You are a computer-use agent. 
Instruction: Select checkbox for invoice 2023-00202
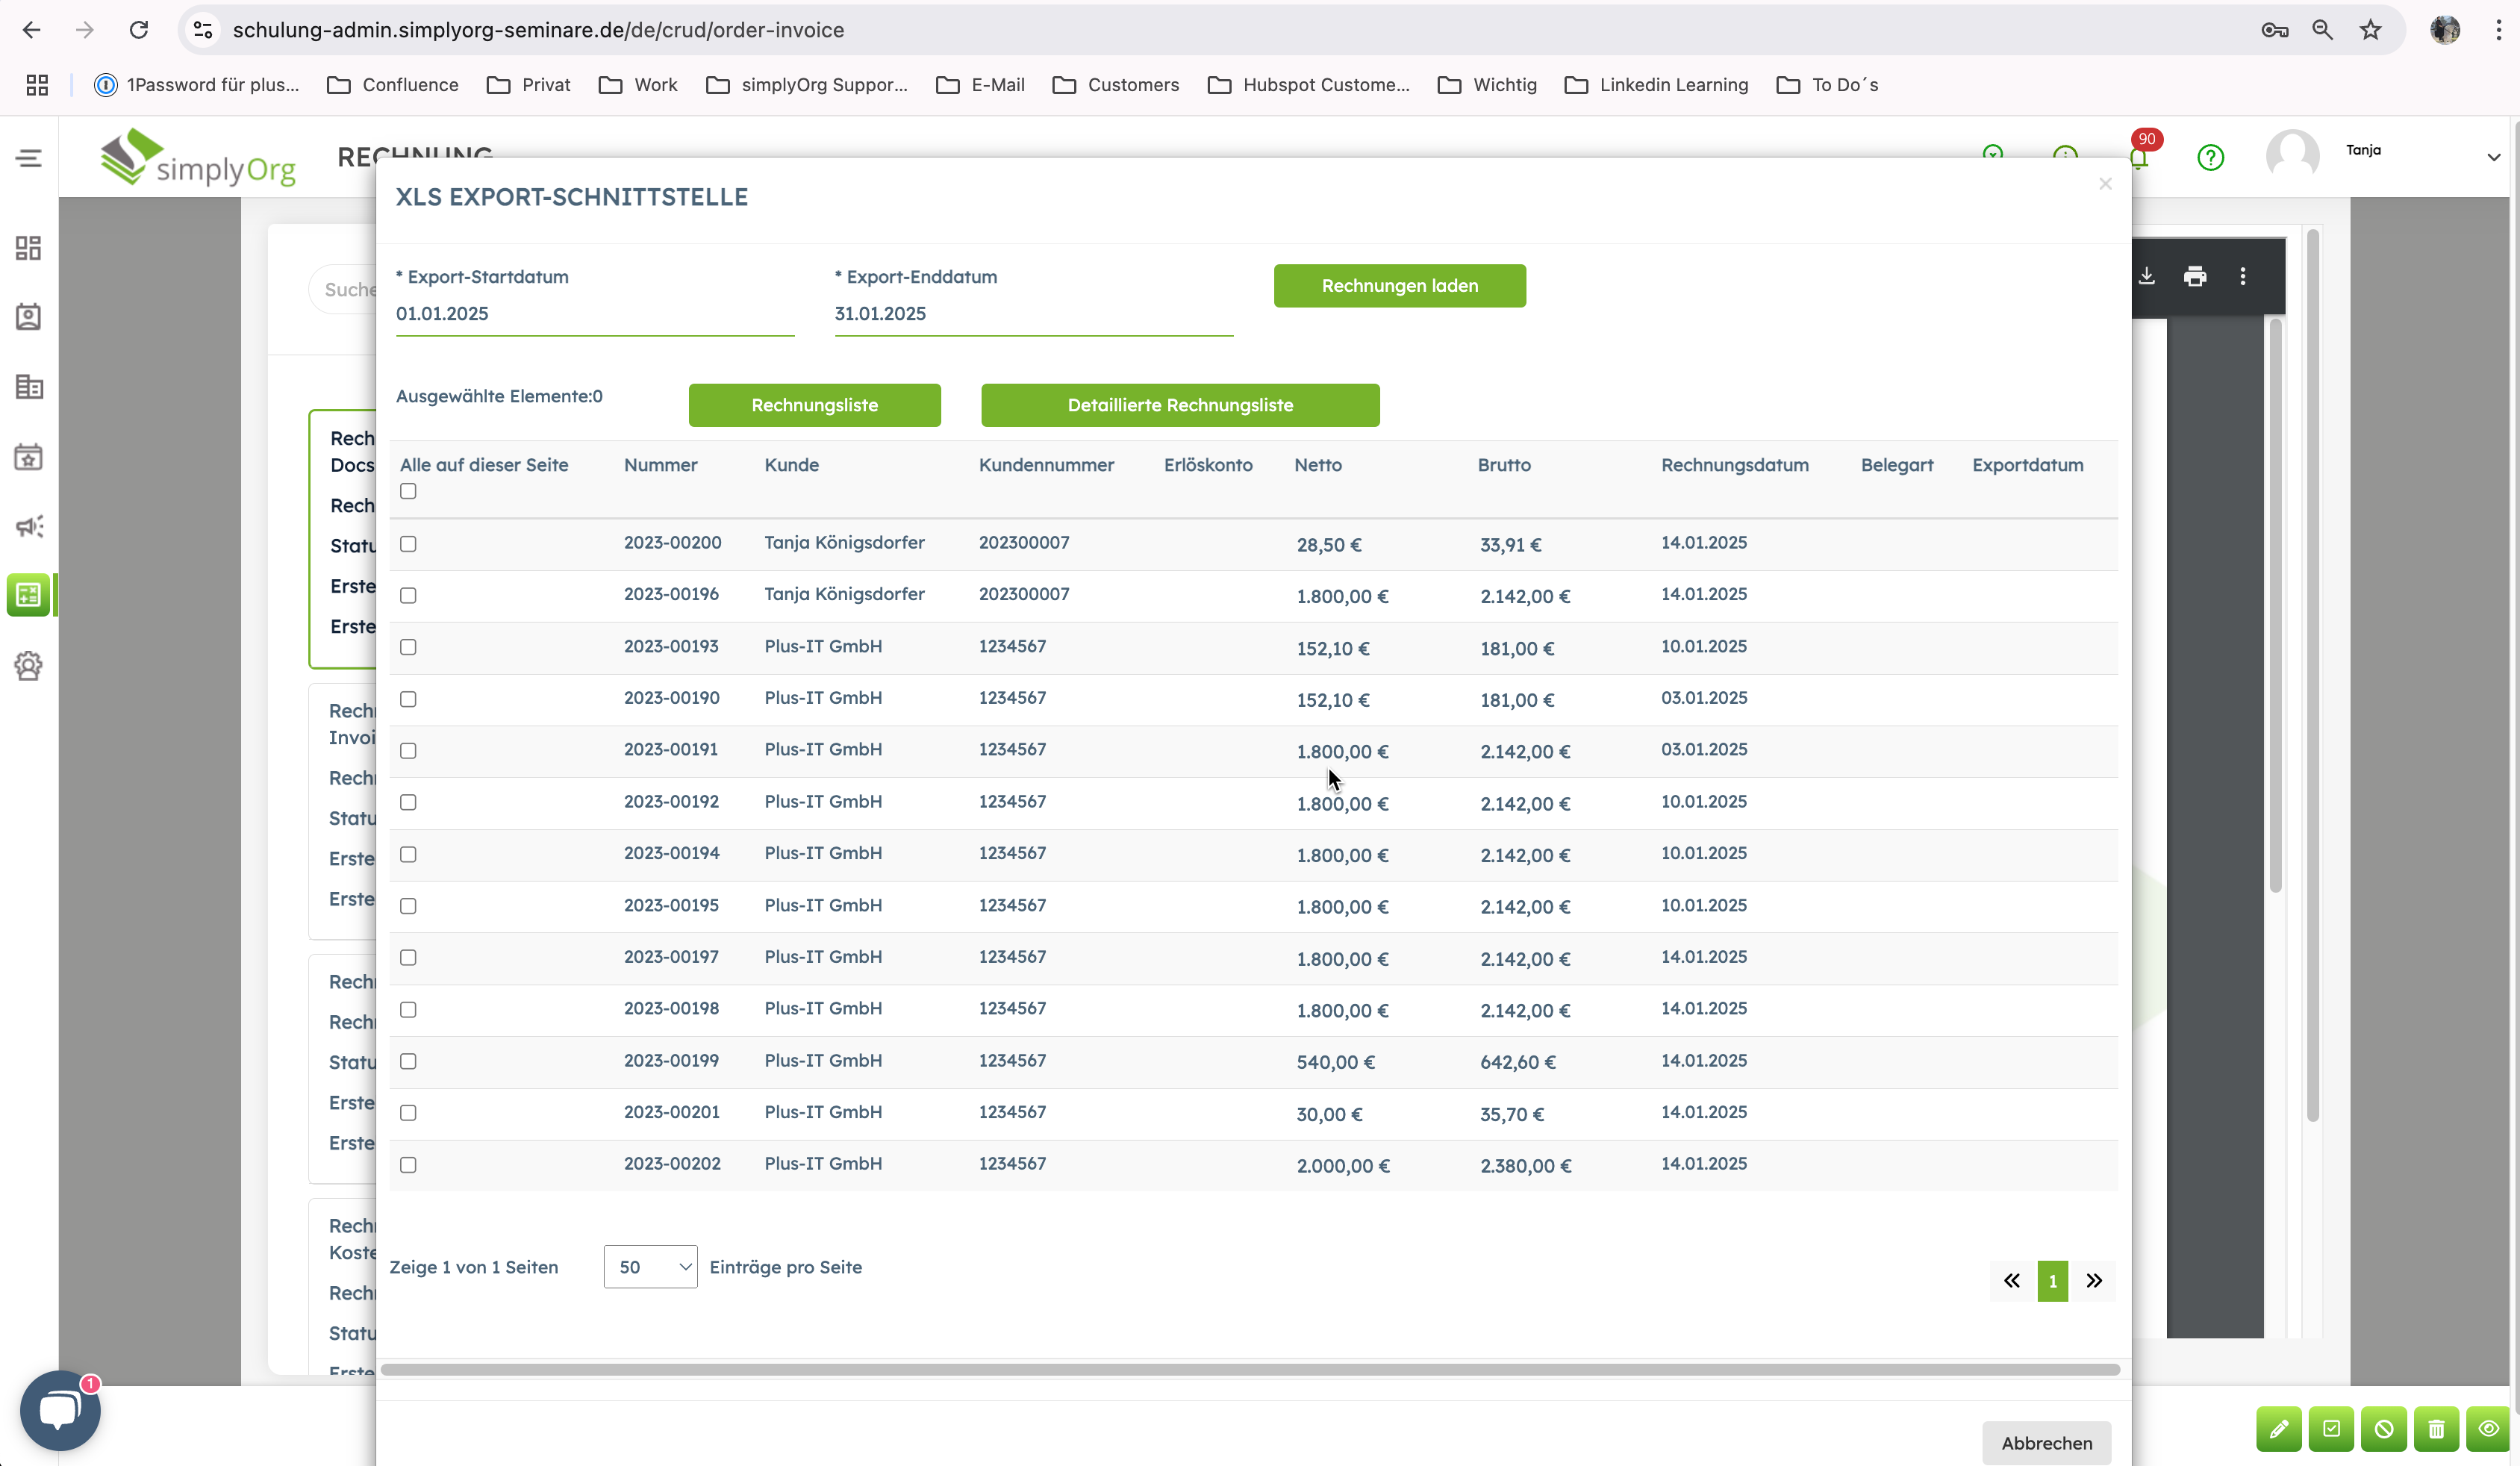(x=408, y=1165)
